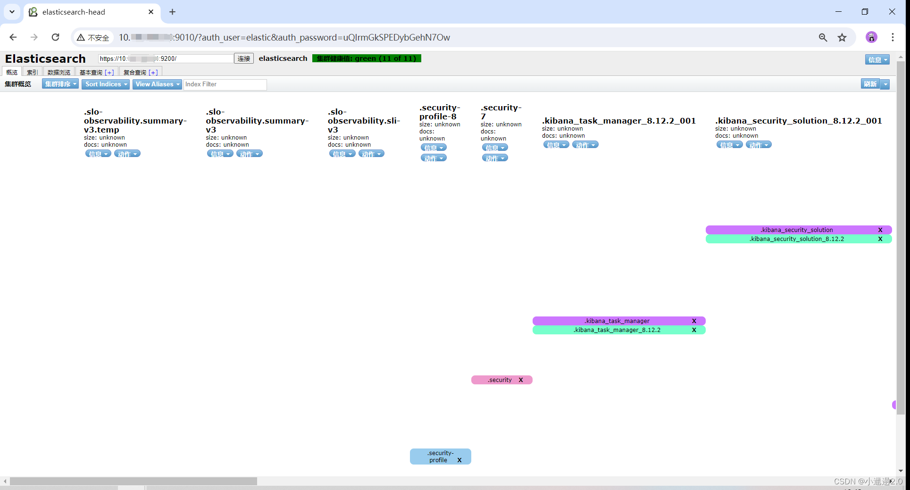Expand the refresh interval dropdown arrow
Viewport: 910px width, 490px height.
point(885,84)
